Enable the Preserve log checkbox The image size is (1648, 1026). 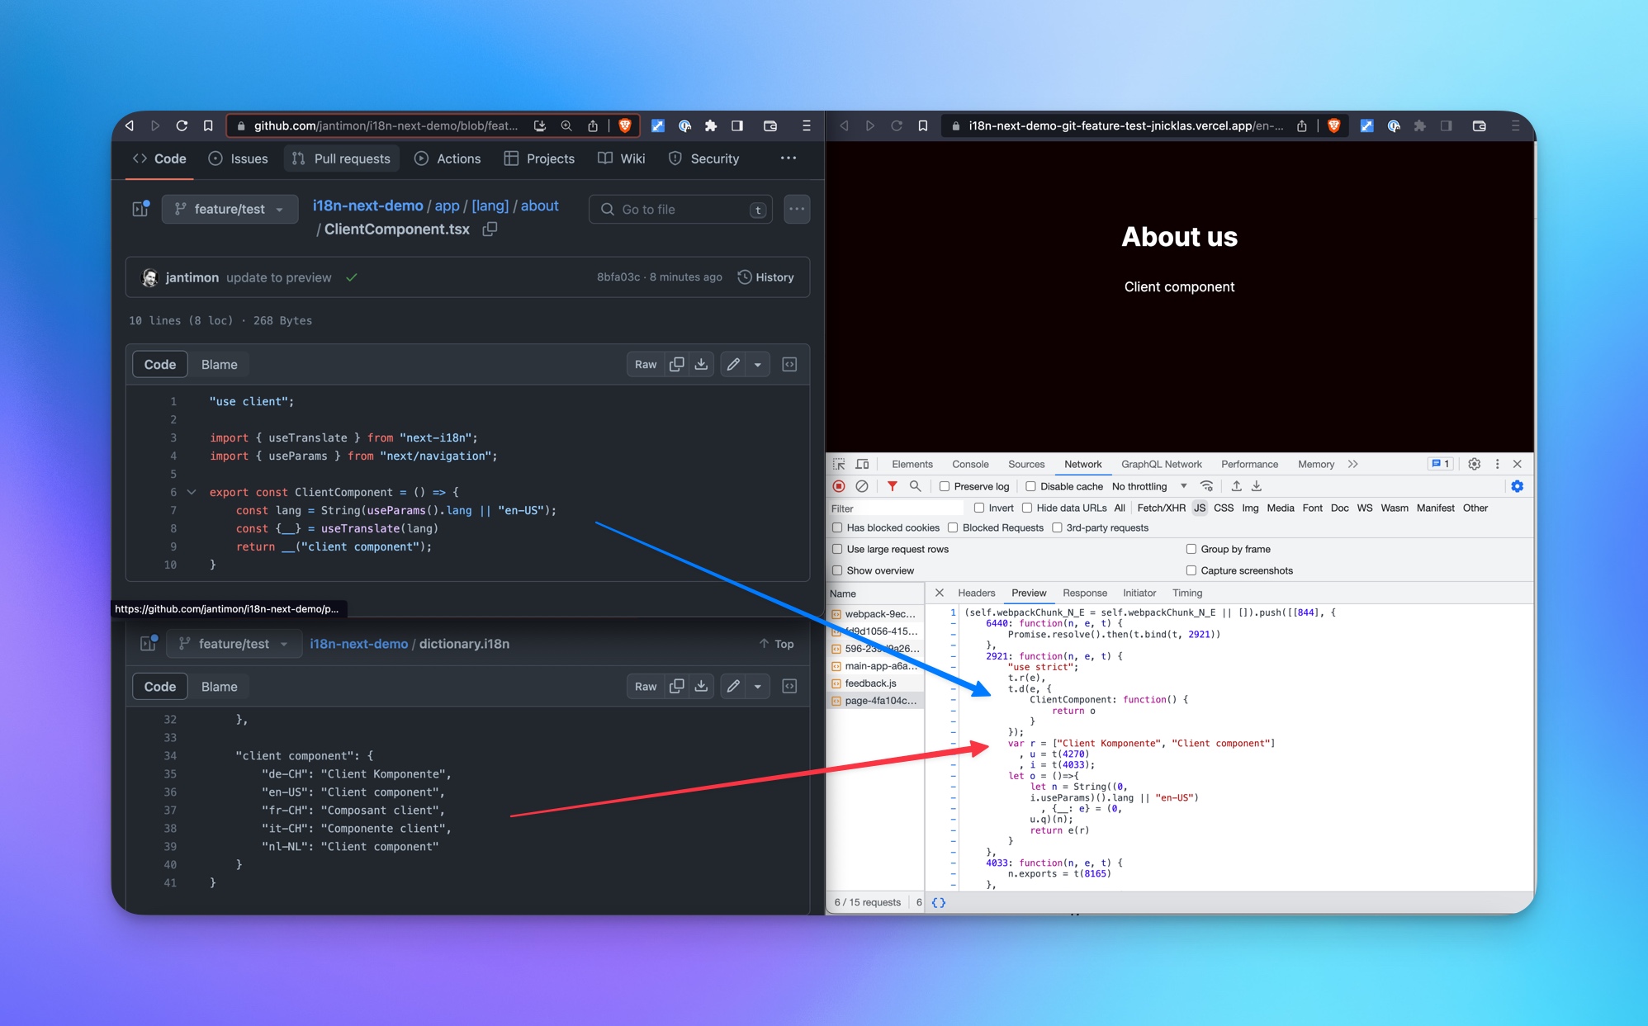pyautogui.click(x=945, y=486)
